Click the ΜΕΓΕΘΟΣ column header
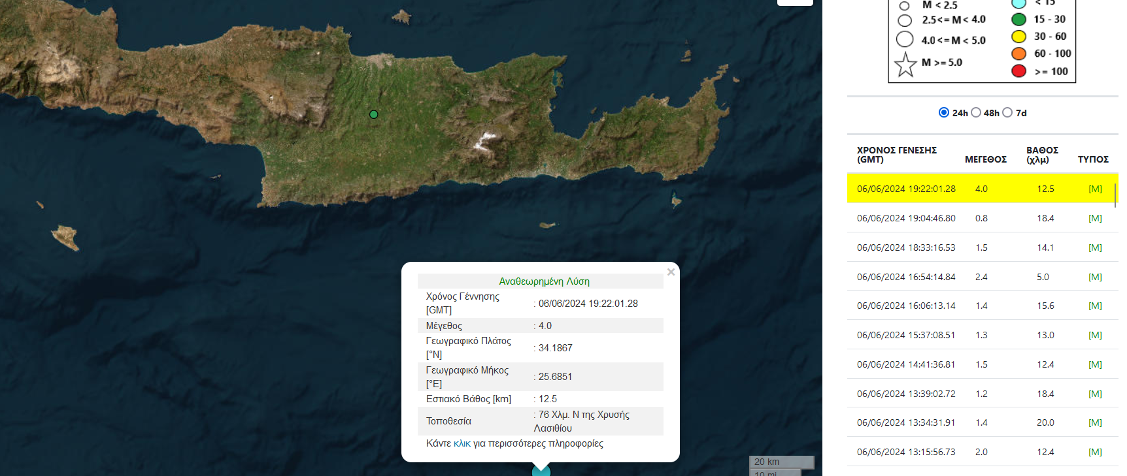 click(985, 159)
